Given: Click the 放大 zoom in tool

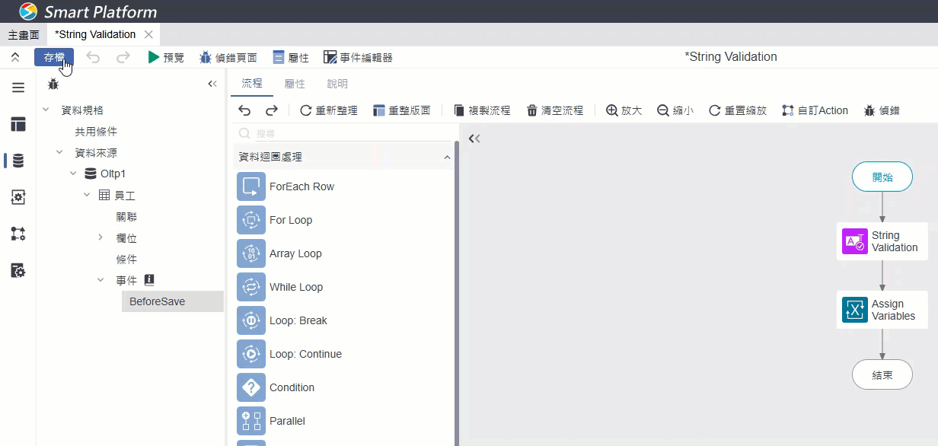Looking at the screenshot, I should [x=624, y=110].
